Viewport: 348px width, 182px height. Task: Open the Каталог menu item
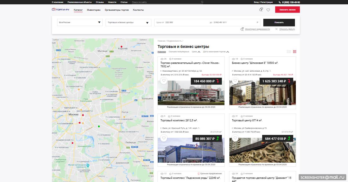78,10
